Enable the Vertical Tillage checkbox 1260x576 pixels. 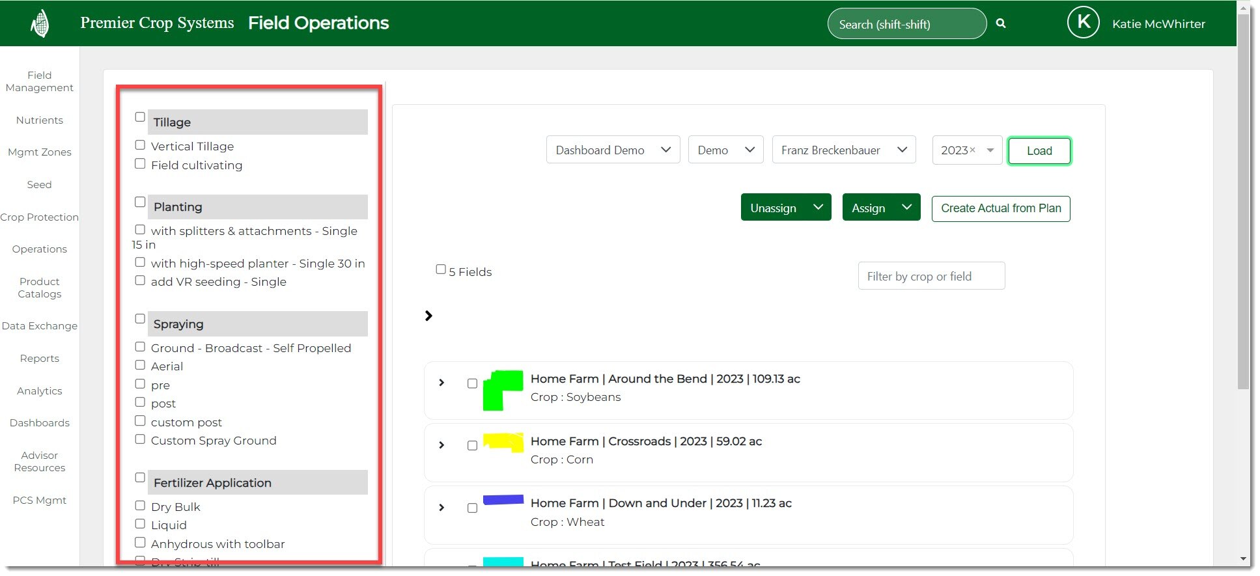[140, 145]
